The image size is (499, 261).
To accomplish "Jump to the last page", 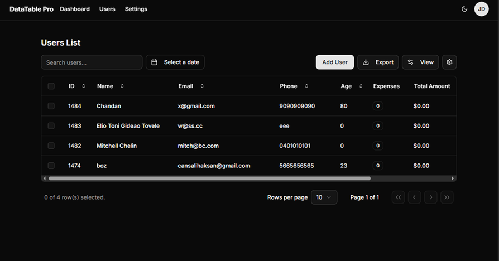I will tap(447, 197).
